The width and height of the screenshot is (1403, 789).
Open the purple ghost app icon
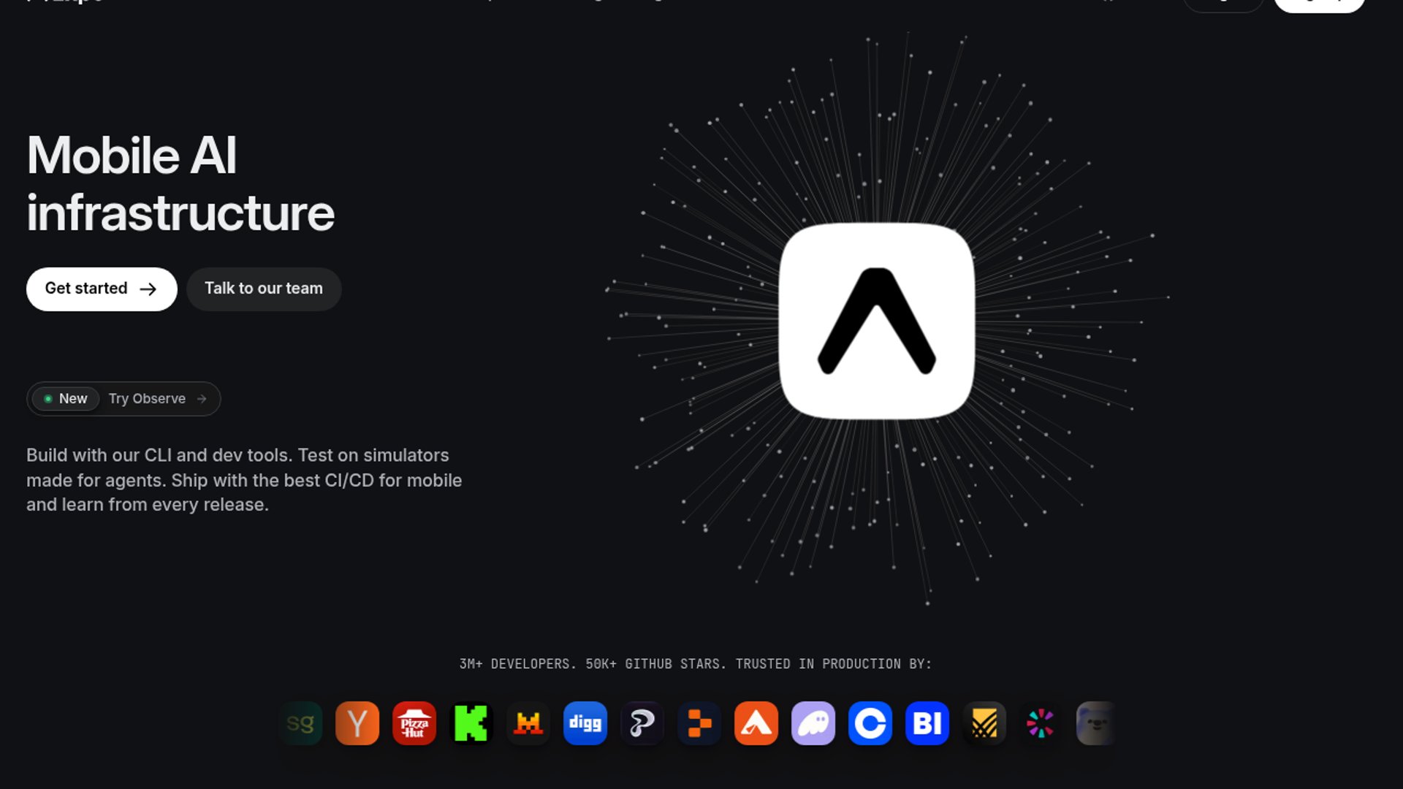coord(813,723)
